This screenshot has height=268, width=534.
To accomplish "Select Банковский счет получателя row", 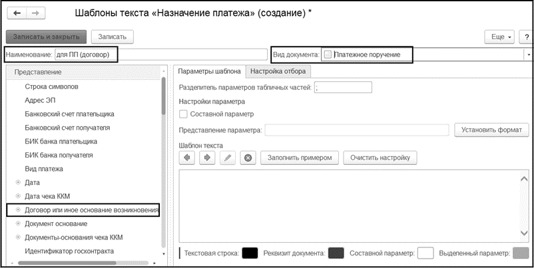I will tap(84, 128).
